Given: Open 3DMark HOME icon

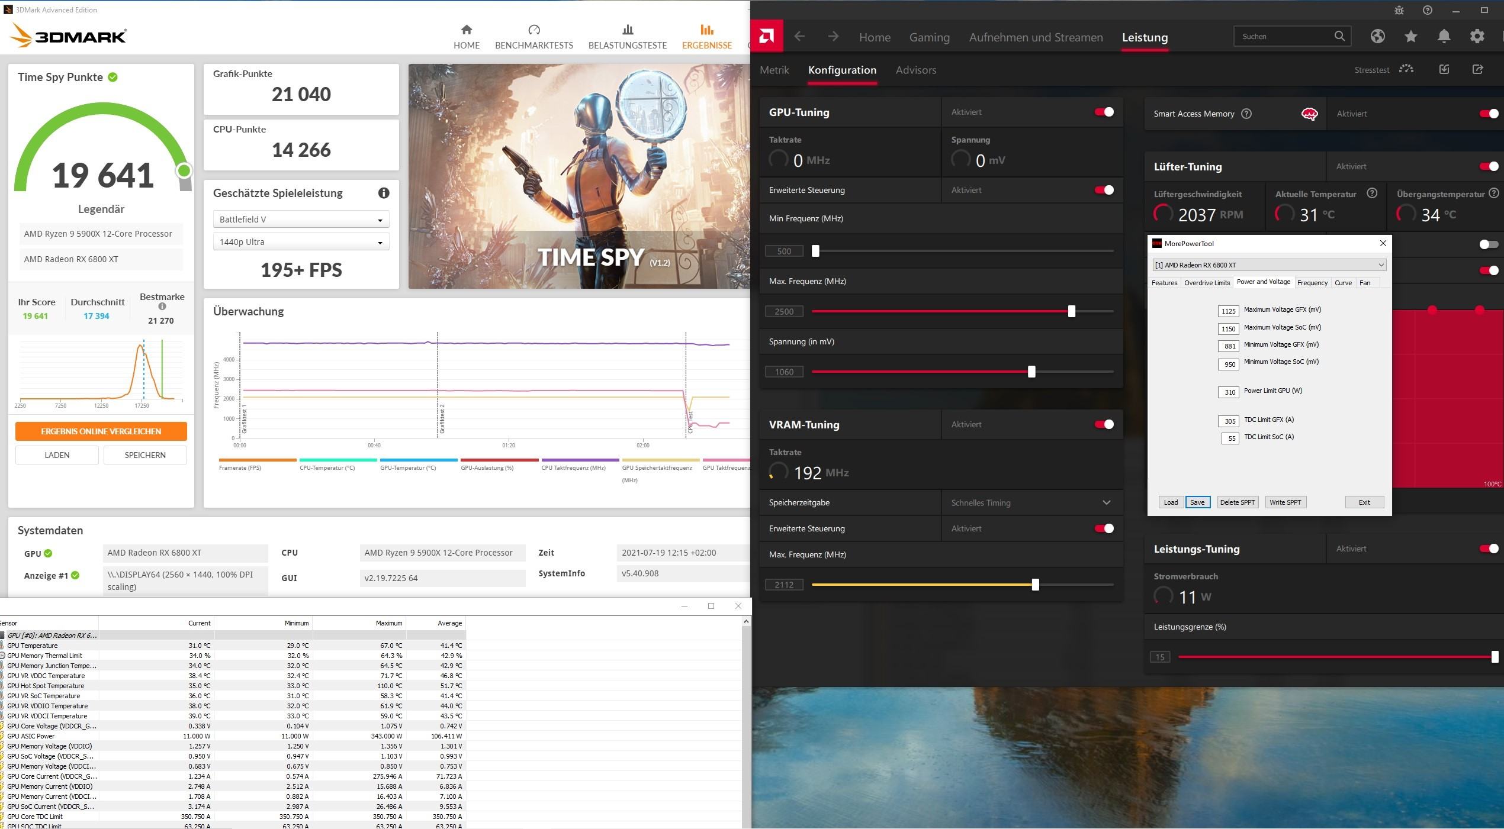Looking at the screenshot, I should 467,30.
